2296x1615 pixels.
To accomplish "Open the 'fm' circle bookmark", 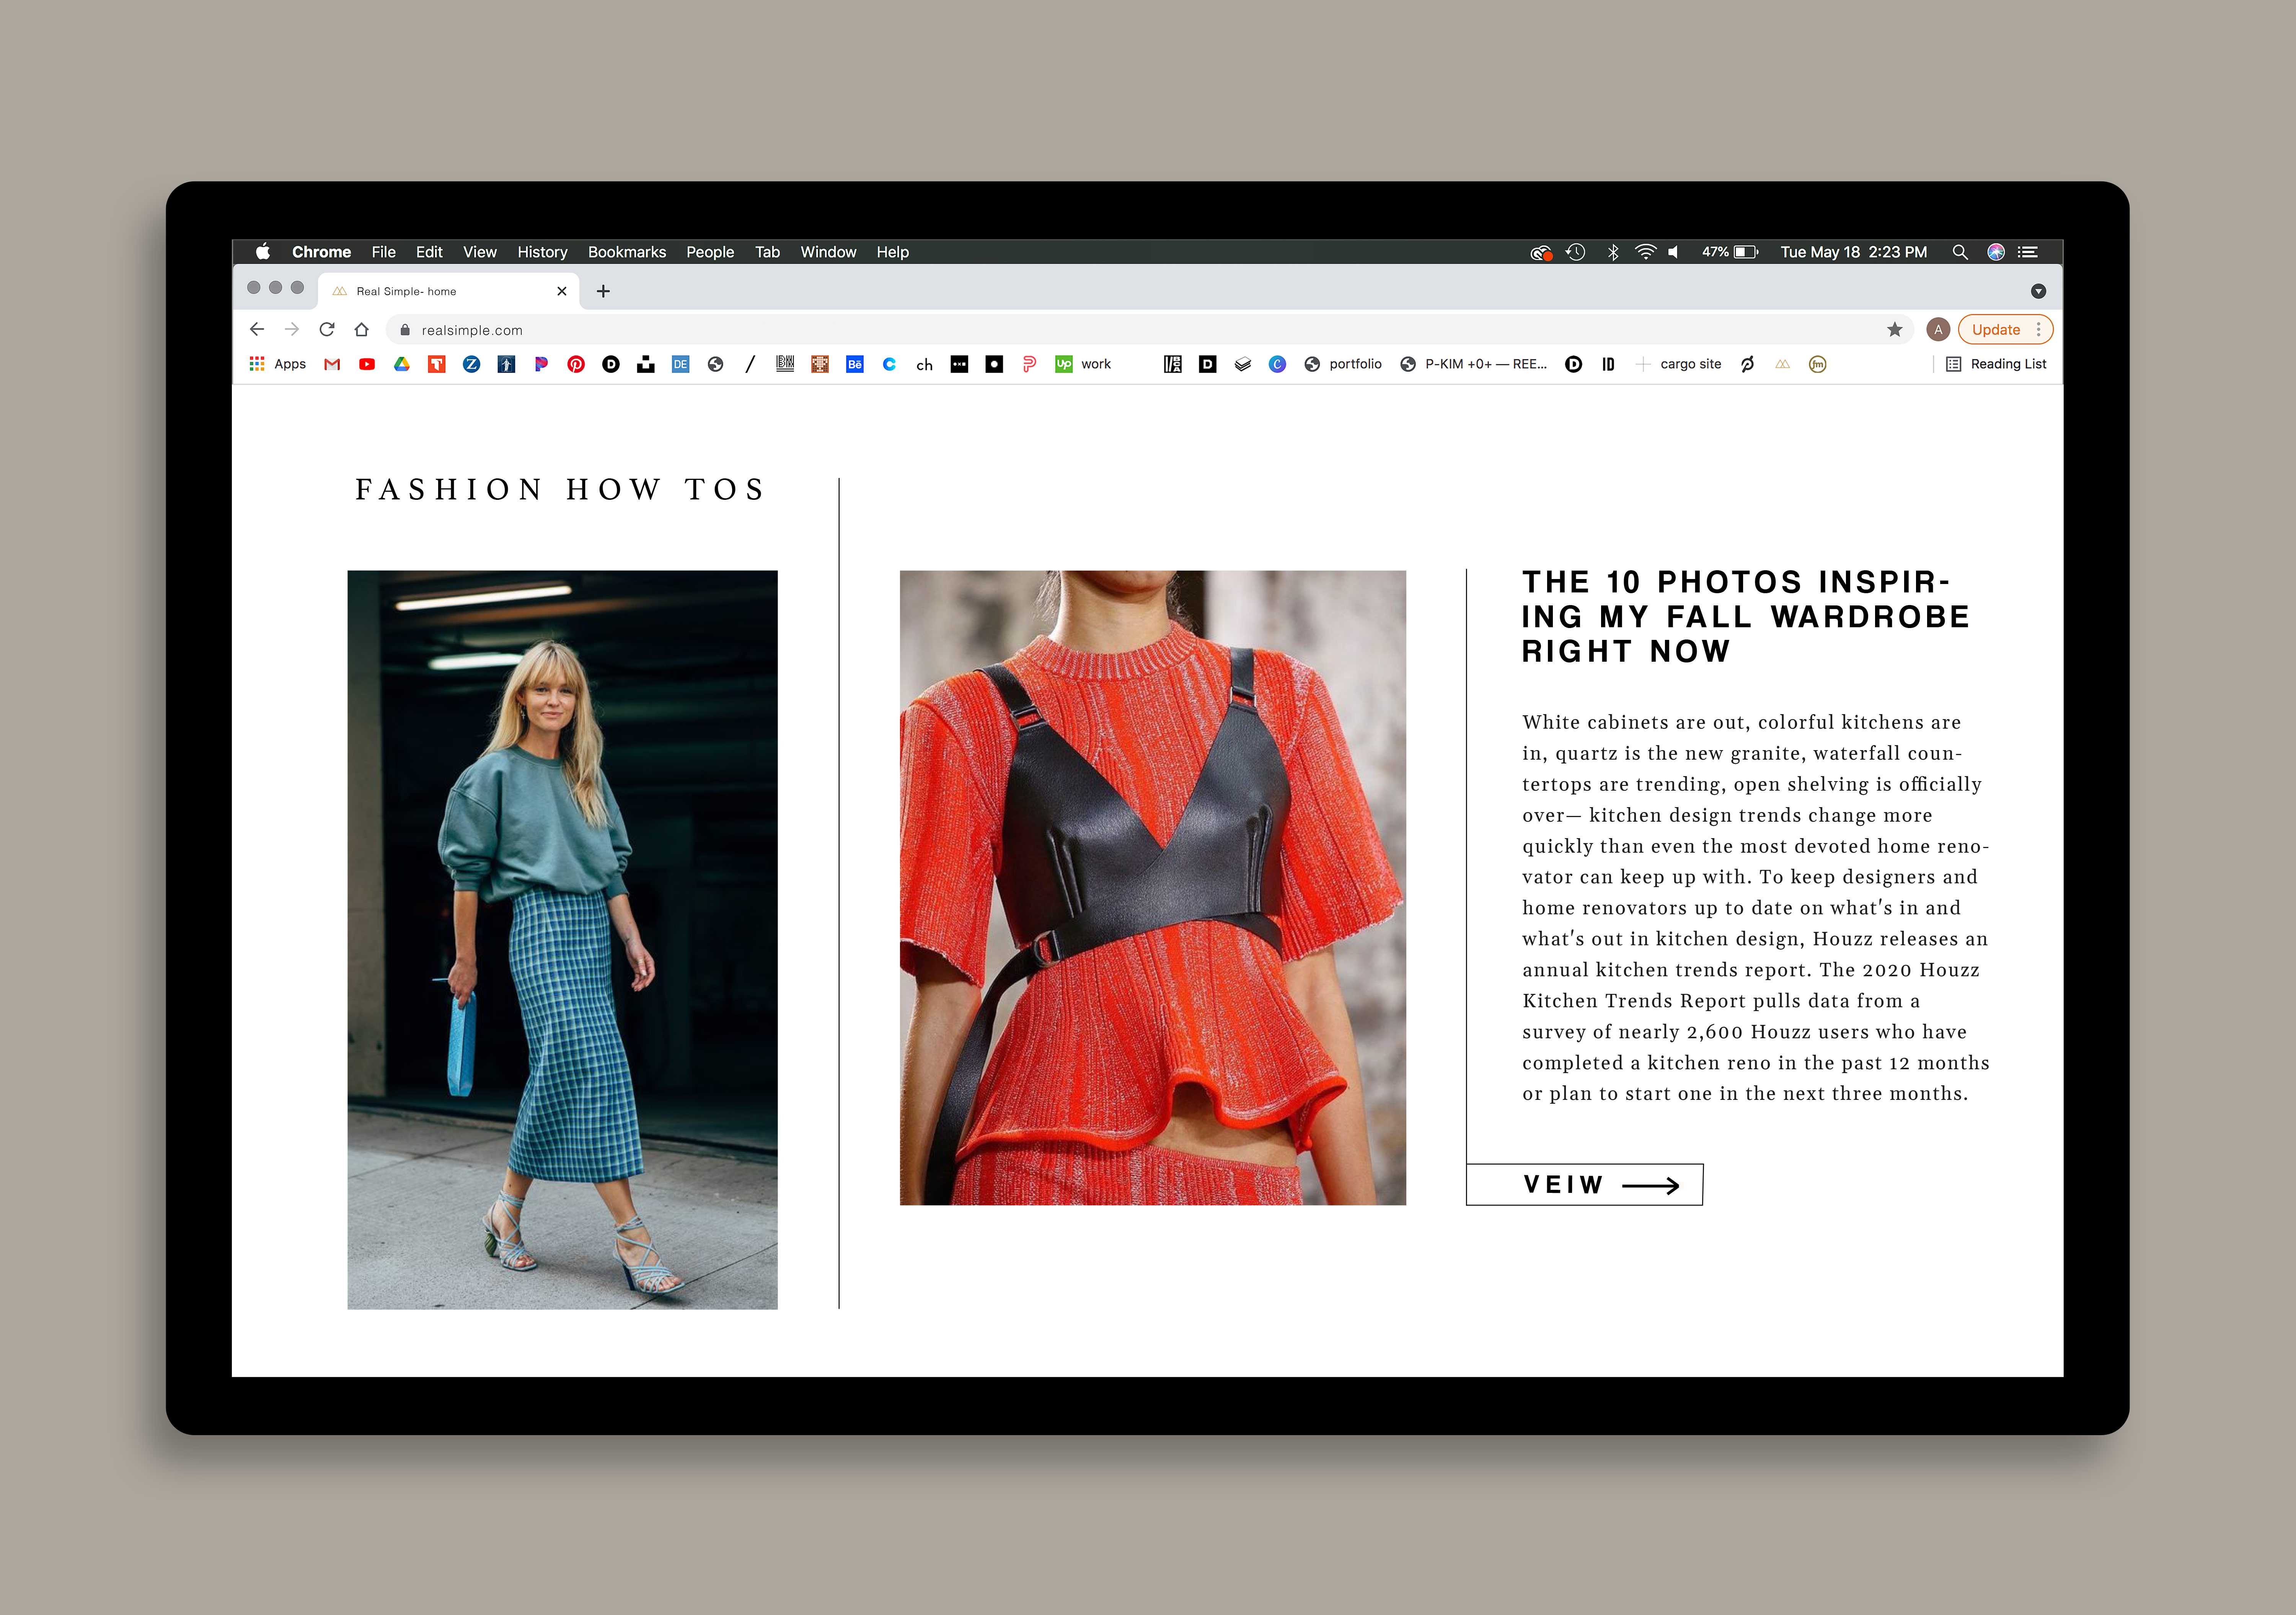I will 1818,364.
